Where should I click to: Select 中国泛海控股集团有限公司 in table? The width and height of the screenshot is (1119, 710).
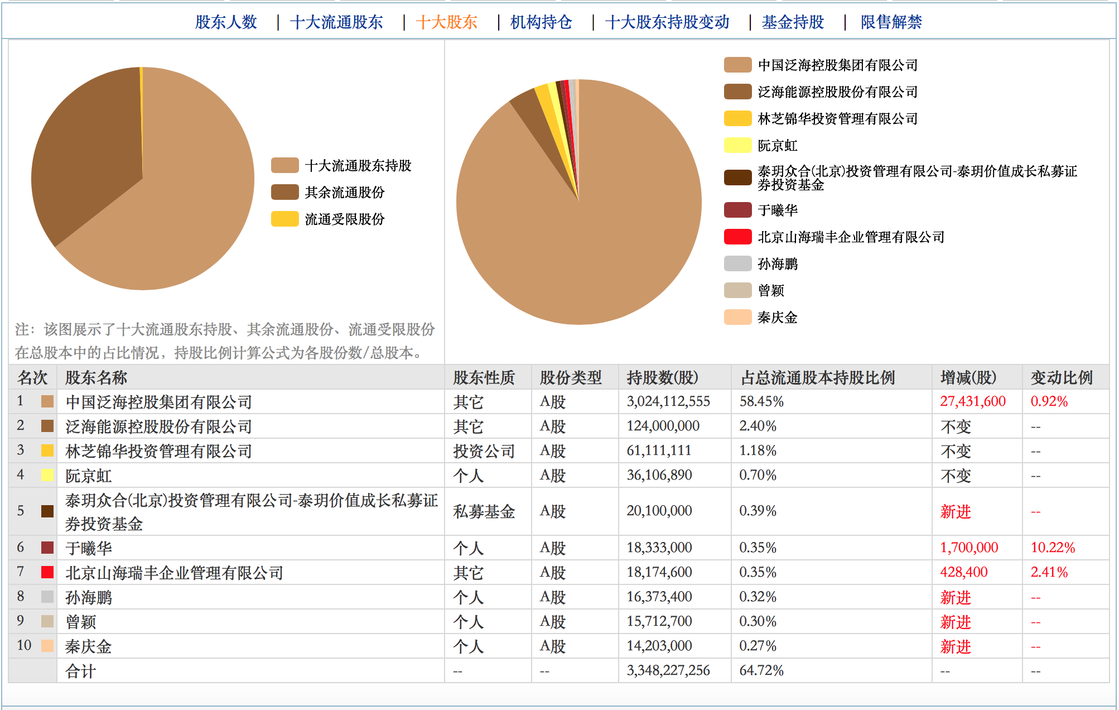tap(158, 402)
